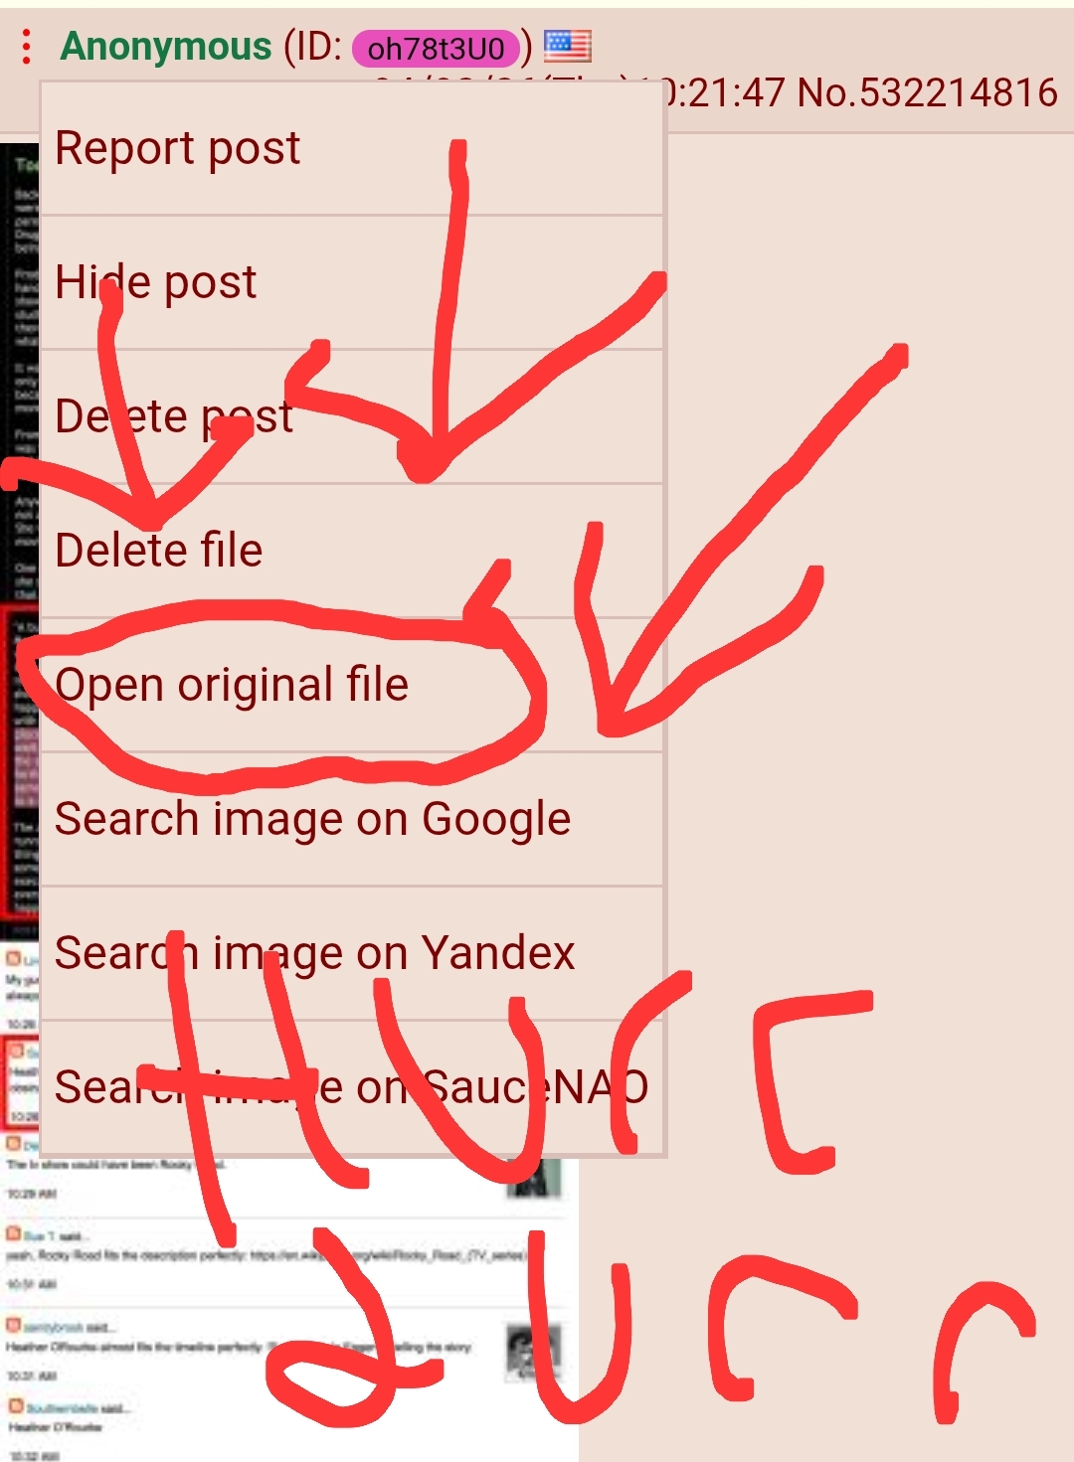
Task: Click the green Anonymous poster name
Action: 166,46
